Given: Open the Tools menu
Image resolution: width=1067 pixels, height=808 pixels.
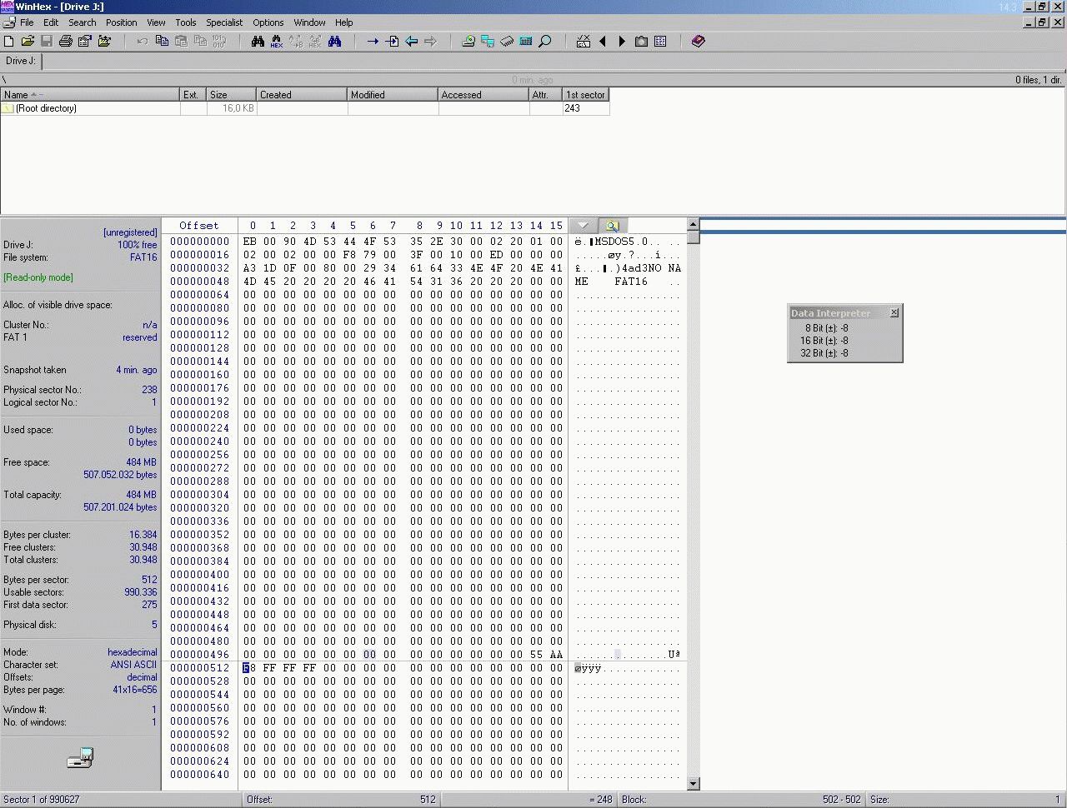Looking at the screenshot, I should click(185, 22).
